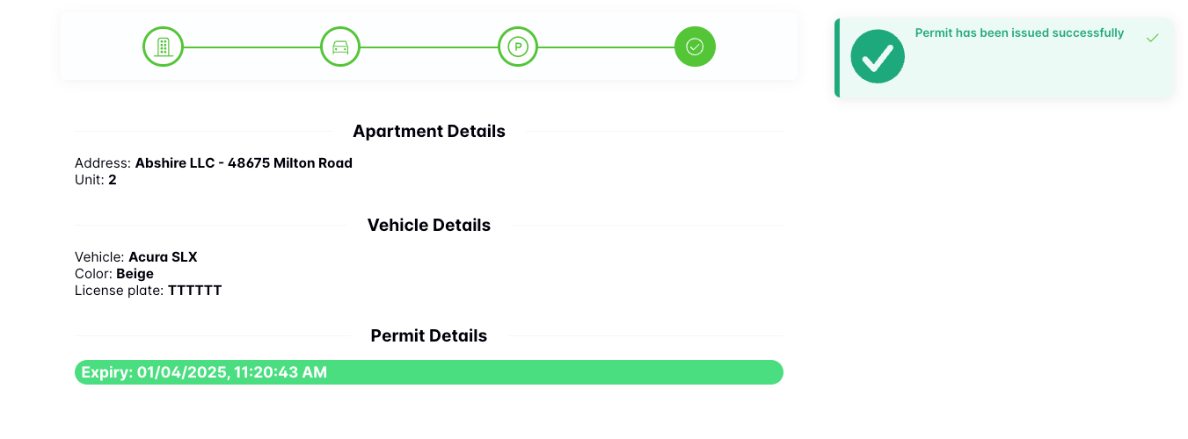Click progress line between permit and checkmark steps
Screen dimensions: 1188x439
pos(606,47)
